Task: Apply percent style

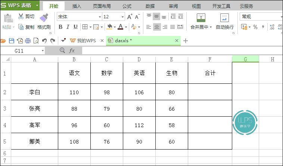Action: (255, 27)
